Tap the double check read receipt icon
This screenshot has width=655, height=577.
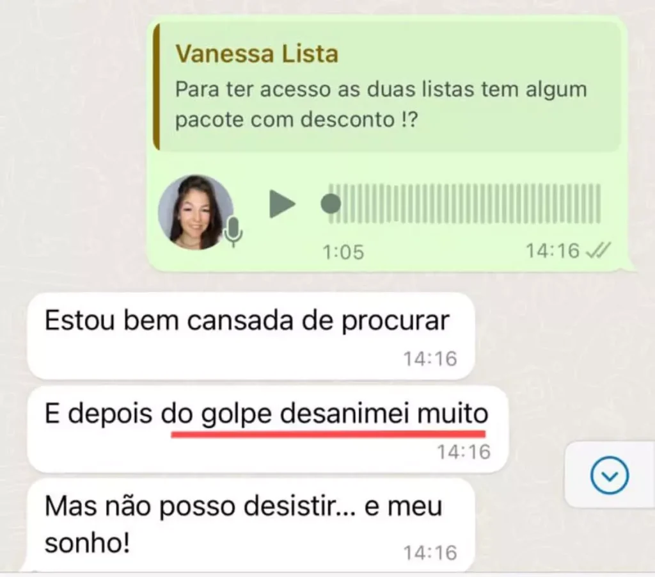(599, 251)
